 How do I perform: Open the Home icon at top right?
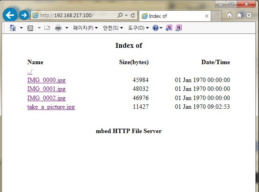tap(229, 16)
